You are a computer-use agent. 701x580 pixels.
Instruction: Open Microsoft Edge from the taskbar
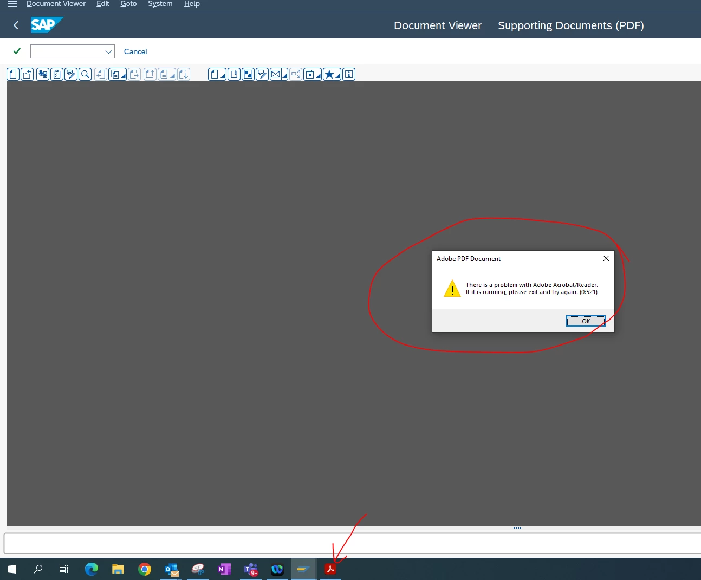[92, 569]
